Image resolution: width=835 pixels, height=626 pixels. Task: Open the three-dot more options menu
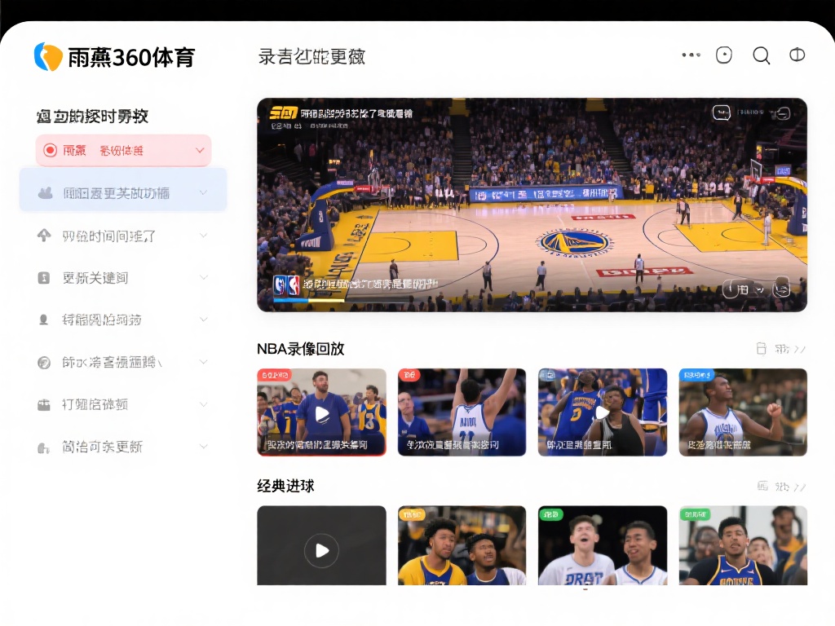point(691,55)
